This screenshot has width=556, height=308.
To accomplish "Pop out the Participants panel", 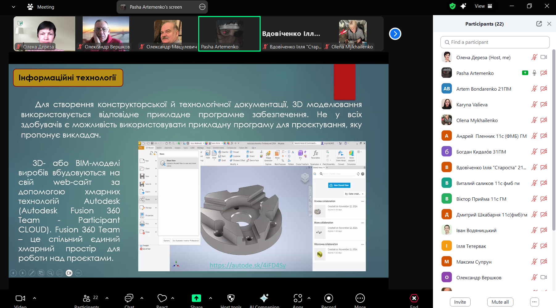I will point(539,24).
